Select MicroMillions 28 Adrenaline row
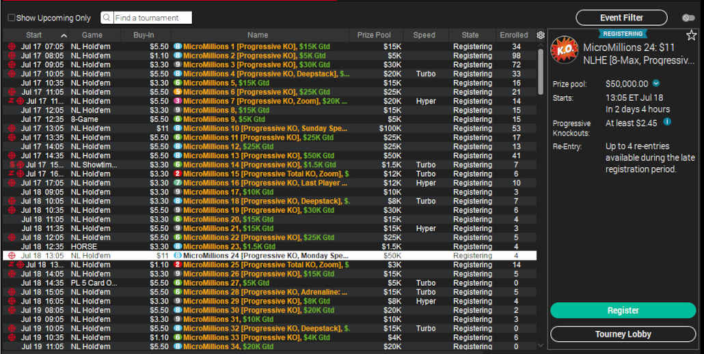Image resolution: width=704 pixels, height=354 pixels. tap(269, 292)
